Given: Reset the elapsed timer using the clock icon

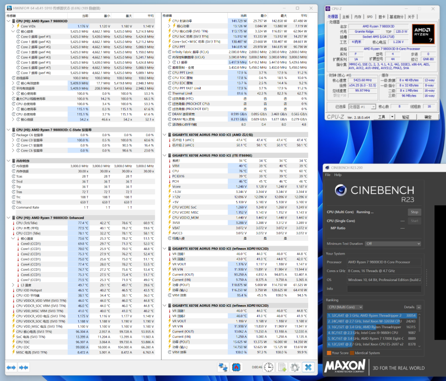Looking at the screenshot, I should [269, 368].
